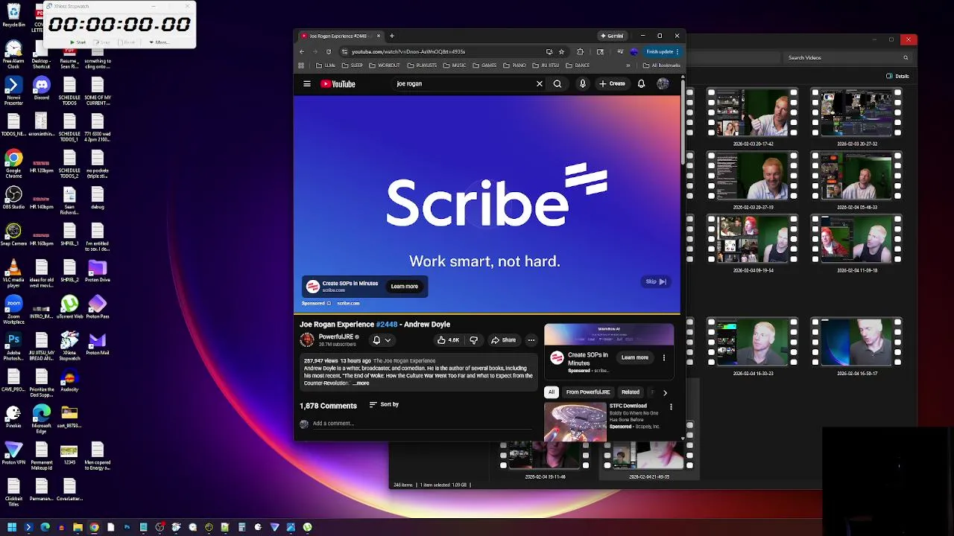
Task: Clear the 'joe rogan' search text
Action: [540, 84]
